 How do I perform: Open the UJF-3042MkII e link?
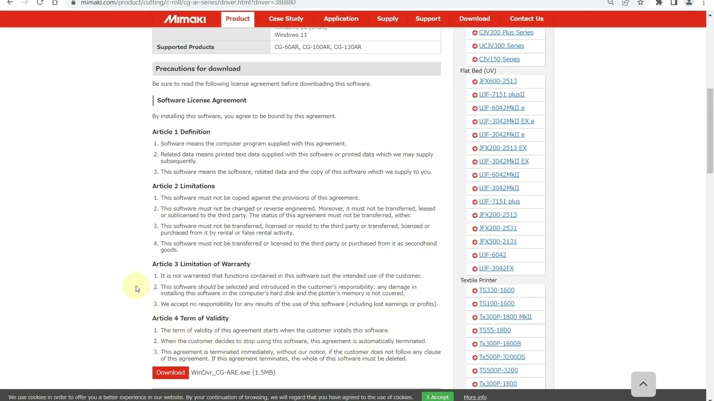click(501, 134)
